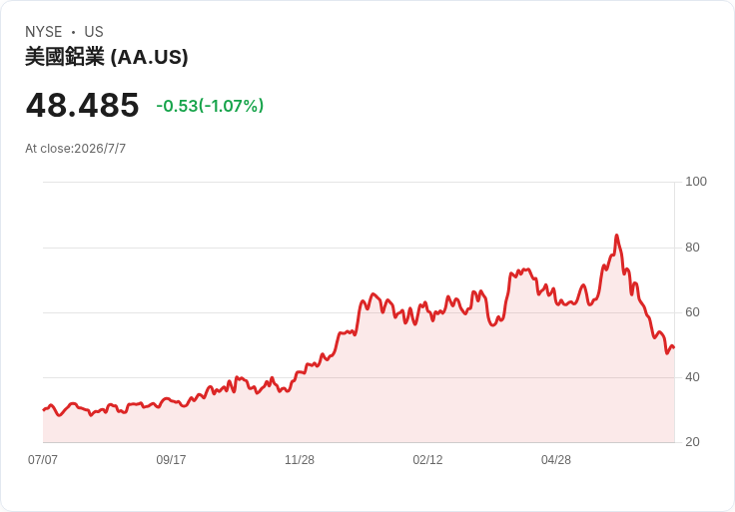This screenshot has height=512, width=735.
Task: Click the 60 value on the y-axis
Action: click(692, 312)
